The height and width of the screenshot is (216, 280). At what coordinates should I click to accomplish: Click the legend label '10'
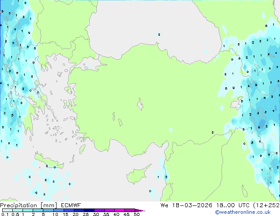[x=55, y=214]
